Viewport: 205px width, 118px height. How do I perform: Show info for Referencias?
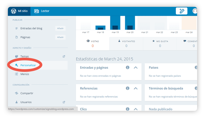tap(128, 88)
